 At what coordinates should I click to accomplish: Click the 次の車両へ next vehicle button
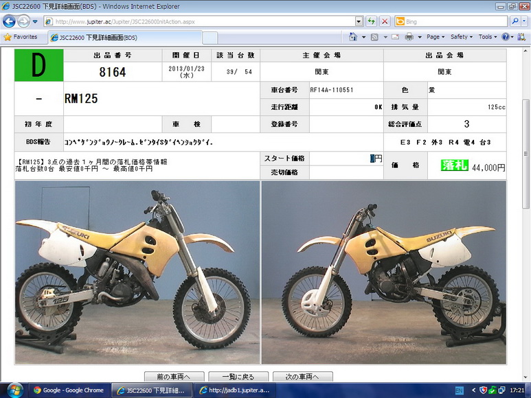coord(303,376)
